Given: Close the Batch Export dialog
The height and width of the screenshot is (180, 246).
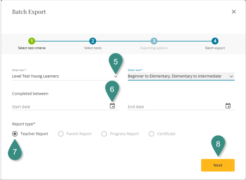Looking at the screenshot, I should [233, 12].
